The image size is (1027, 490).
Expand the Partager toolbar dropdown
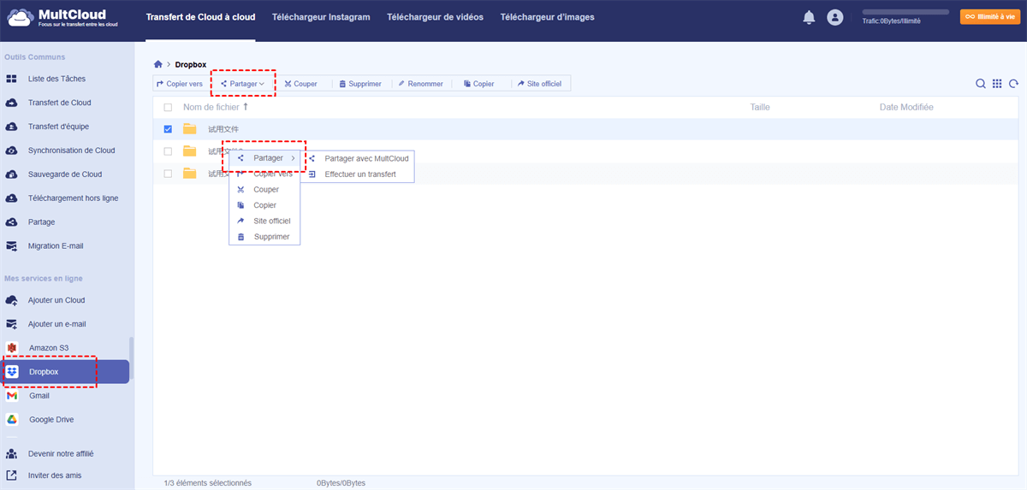243,84
